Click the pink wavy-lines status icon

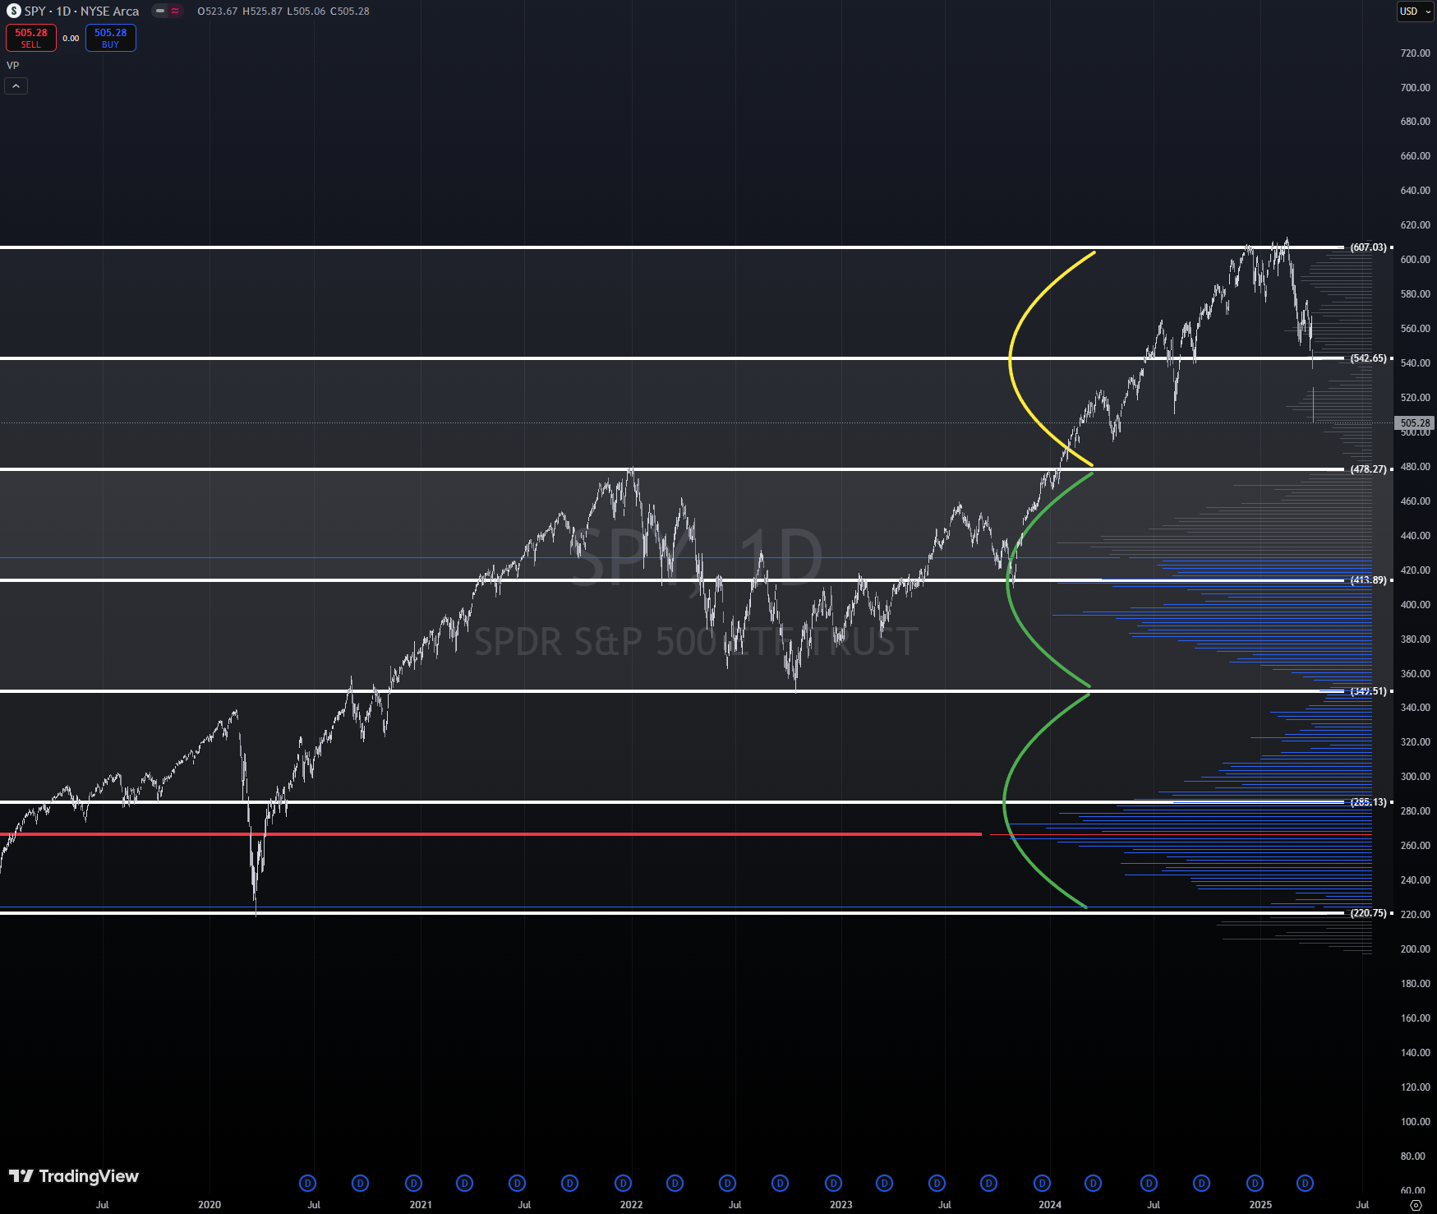(175, 11)
